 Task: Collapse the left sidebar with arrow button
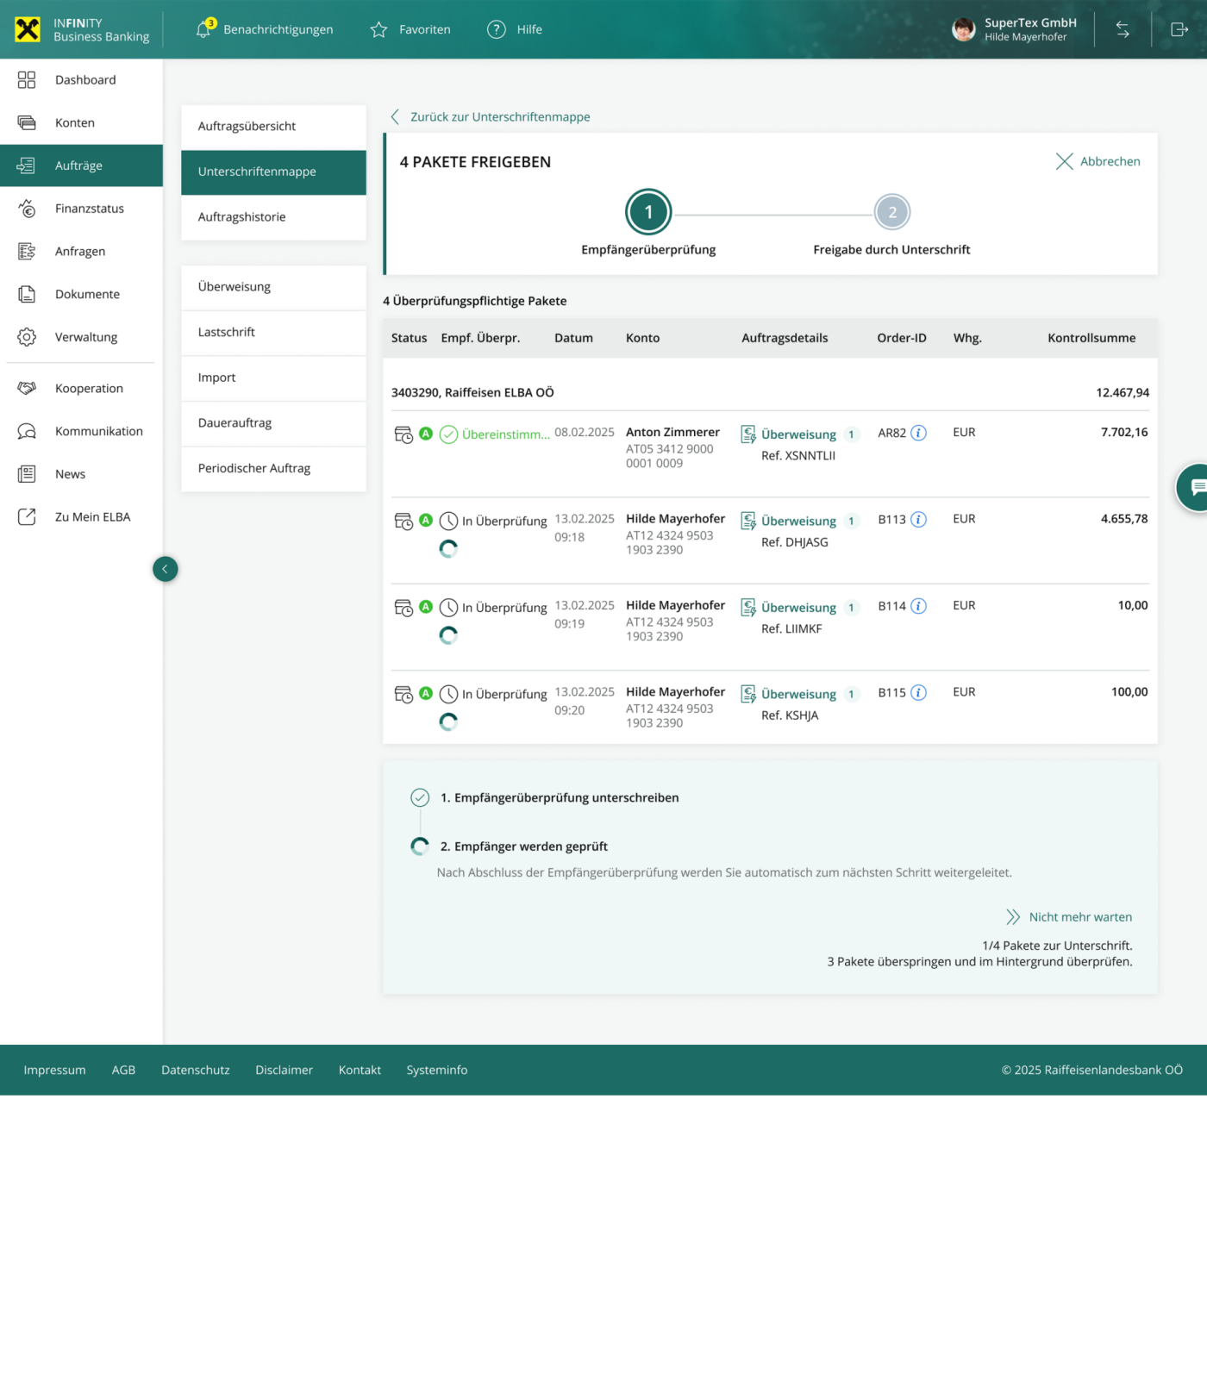click(x=166, y=569)
